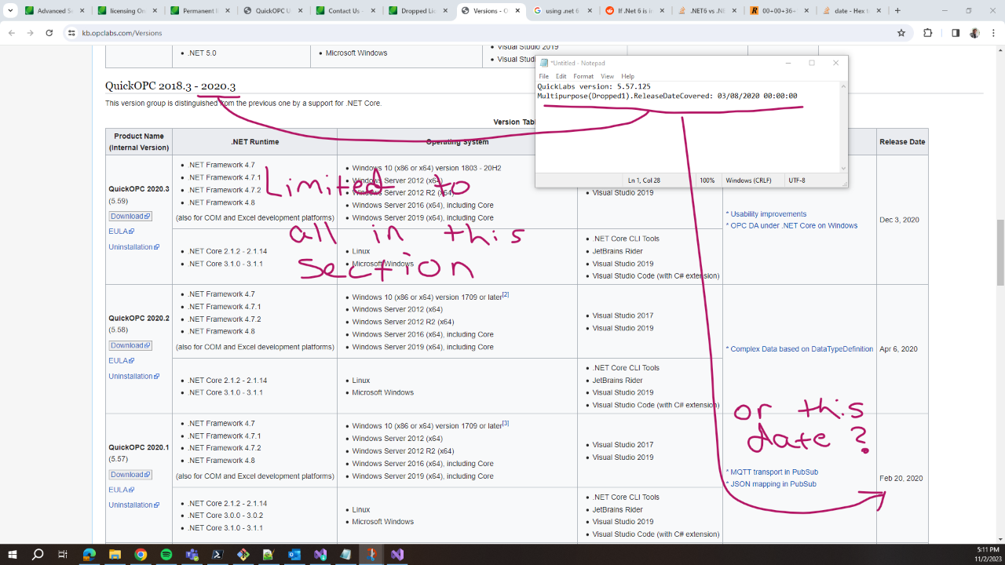The width and height of the screenshot is (1005, 565).
Task: Open the Chrome profile avatar
Action: (x=974, y=33)
